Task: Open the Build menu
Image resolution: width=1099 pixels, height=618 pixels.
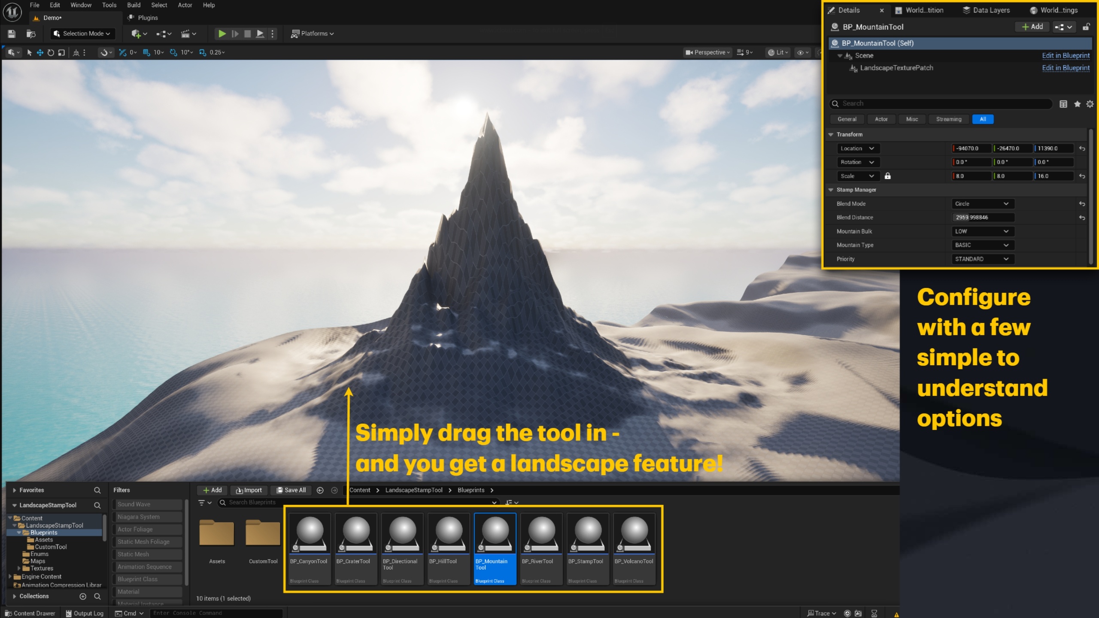Action: coord(134,5)
